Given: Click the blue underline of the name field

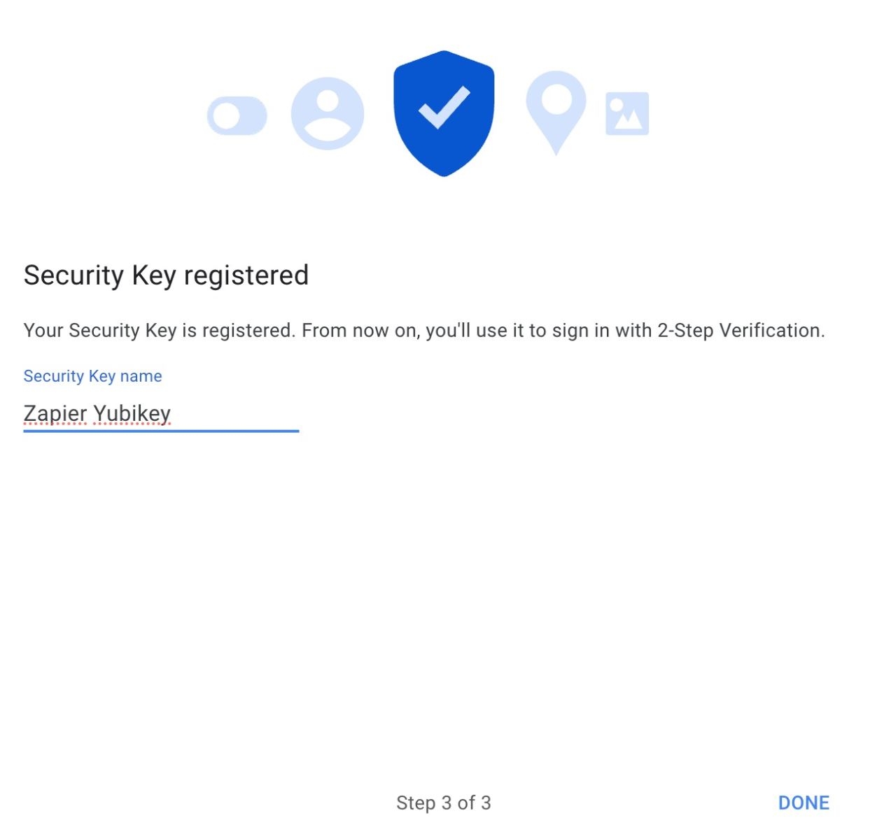Looking at the screenshot, I should pyautogui.click(x=161, y=431).
